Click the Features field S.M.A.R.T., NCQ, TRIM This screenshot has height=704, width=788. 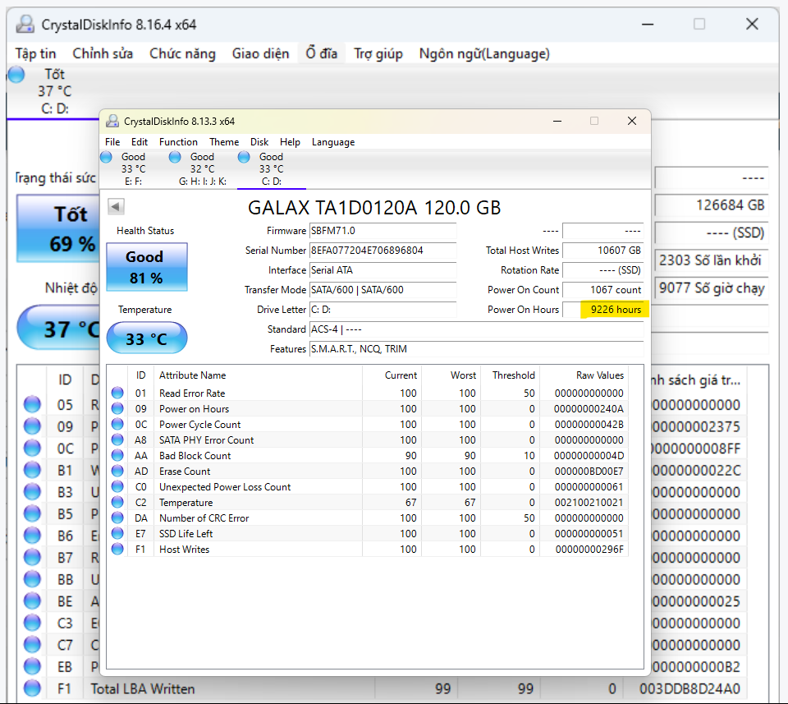point(476,349)
